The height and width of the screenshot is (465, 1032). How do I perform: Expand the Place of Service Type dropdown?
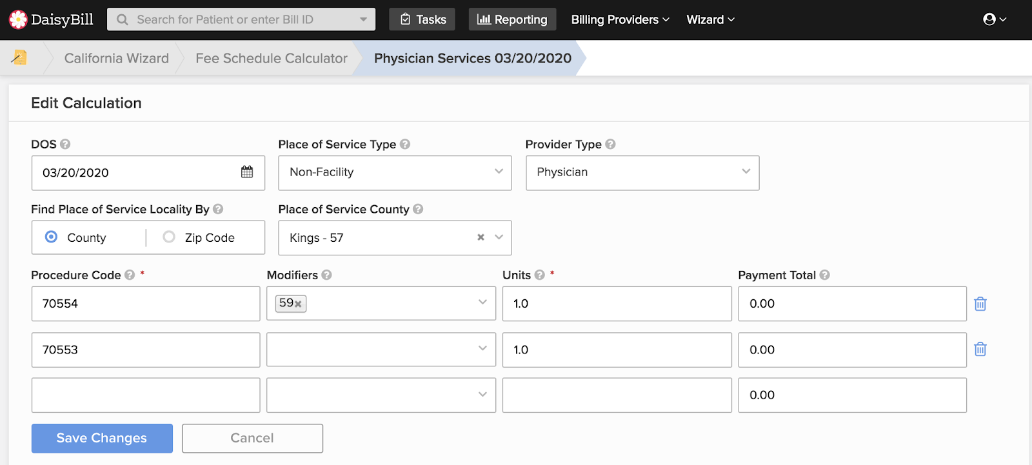pos(395,173)
